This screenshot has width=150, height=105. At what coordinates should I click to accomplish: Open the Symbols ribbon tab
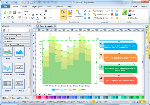point(59,6)
